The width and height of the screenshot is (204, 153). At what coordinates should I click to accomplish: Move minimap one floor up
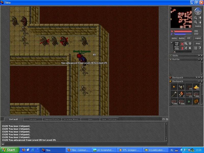click(200, 18)
